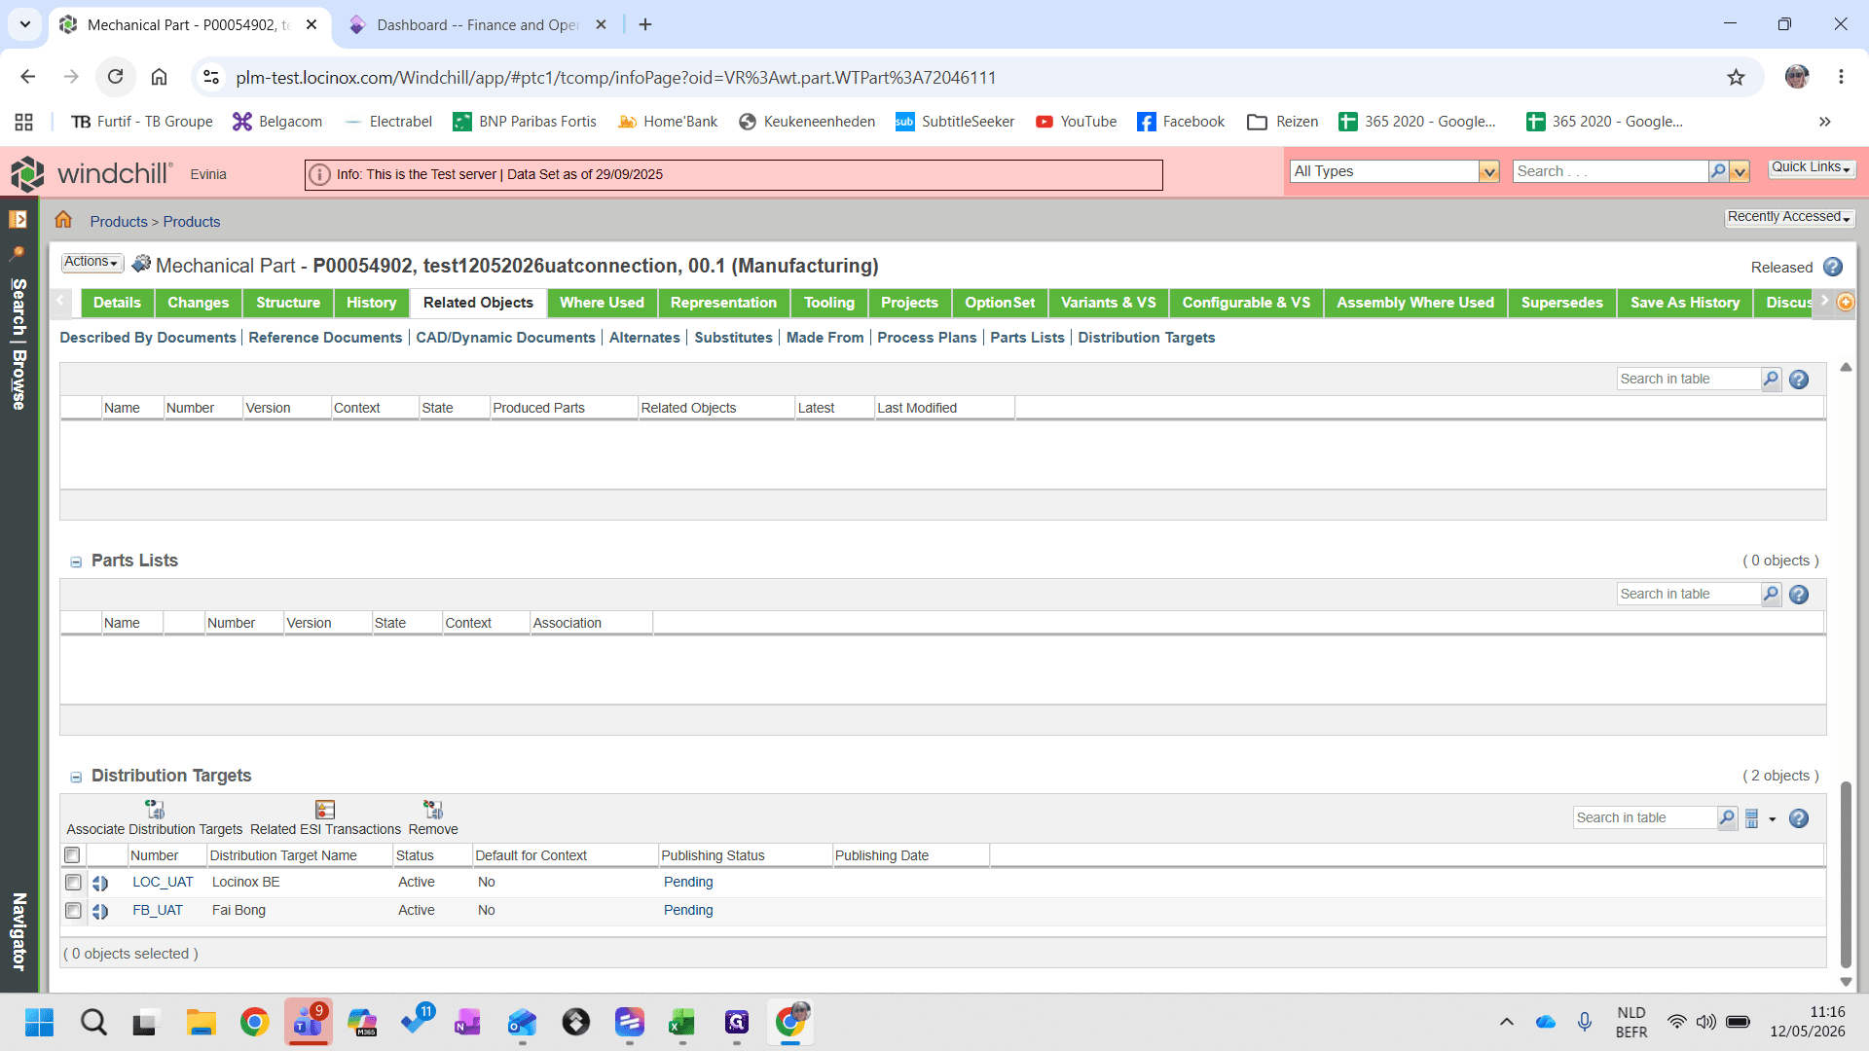1869x1051 pixels.
Task: Bookmark this page with star icon
Action: click(1736, 77)
